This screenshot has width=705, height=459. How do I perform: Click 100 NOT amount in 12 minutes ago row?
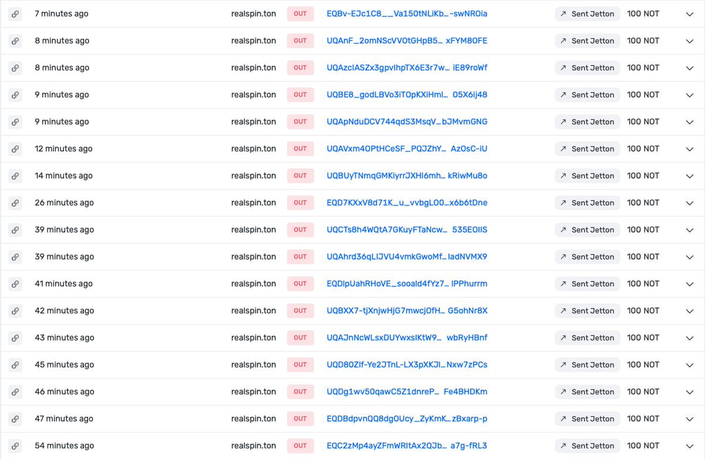click(x=643, y=149)
